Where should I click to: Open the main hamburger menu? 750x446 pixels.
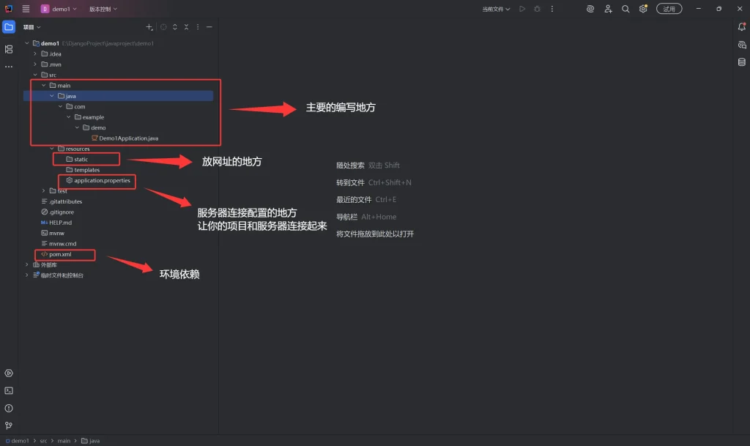(26, 9)
